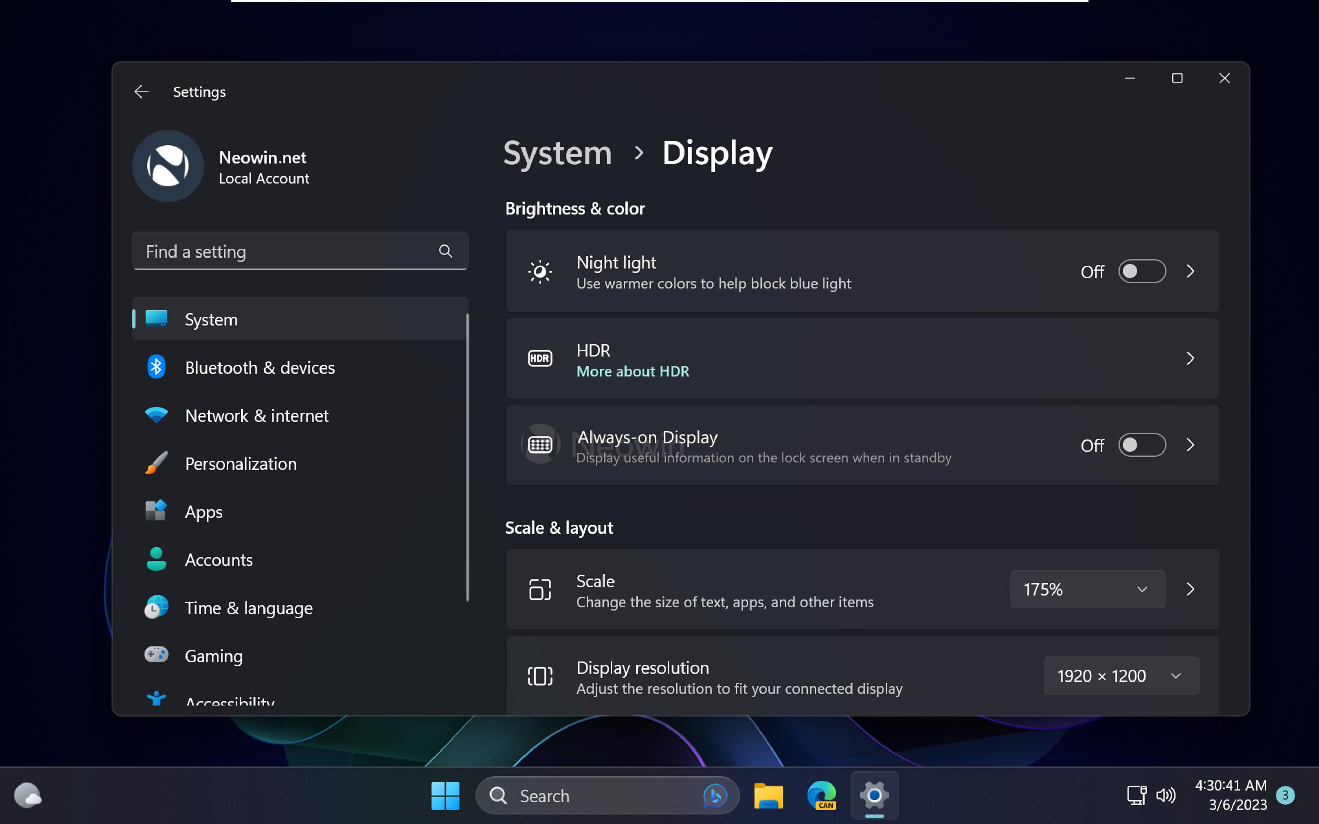The width and height of the screenshot is (1319, 824).
Task: Click the Time & language globe icon
Action: click(156, 607)
